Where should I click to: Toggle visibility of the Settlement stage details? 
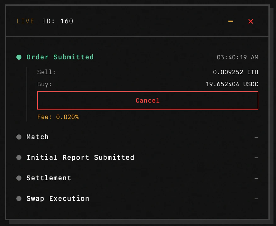256,178
